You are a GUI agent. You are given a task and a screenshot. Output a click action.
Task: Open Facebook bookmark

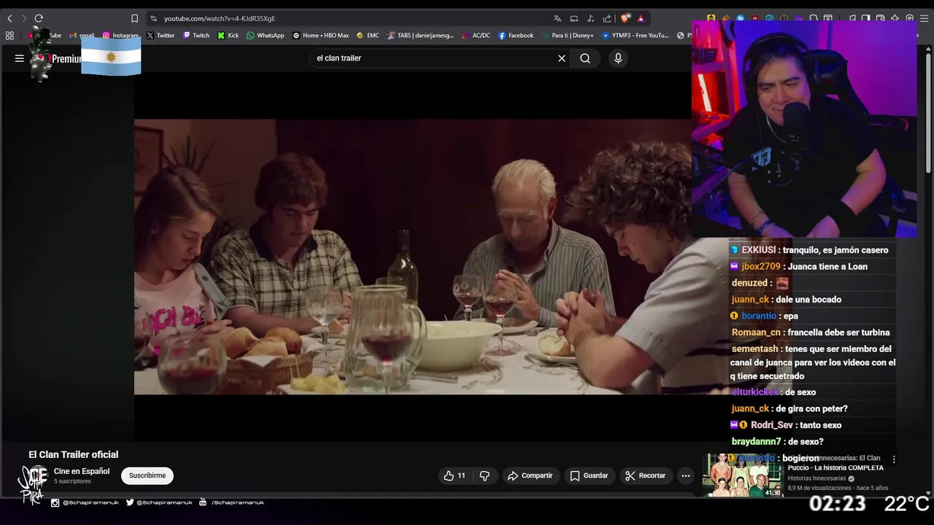point(516,35)
